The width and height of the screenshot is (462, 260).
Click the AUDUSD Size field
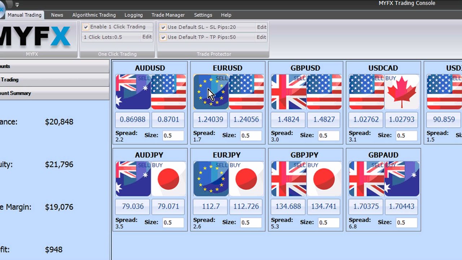[173, 136]
